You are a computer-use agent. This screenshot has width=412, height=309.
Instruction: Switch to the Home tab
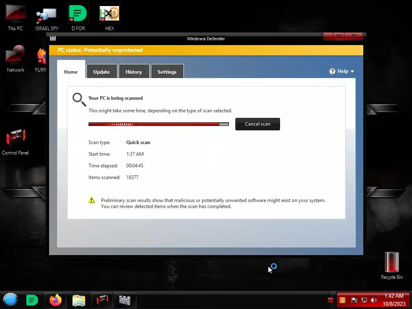(x=71, y=72)
